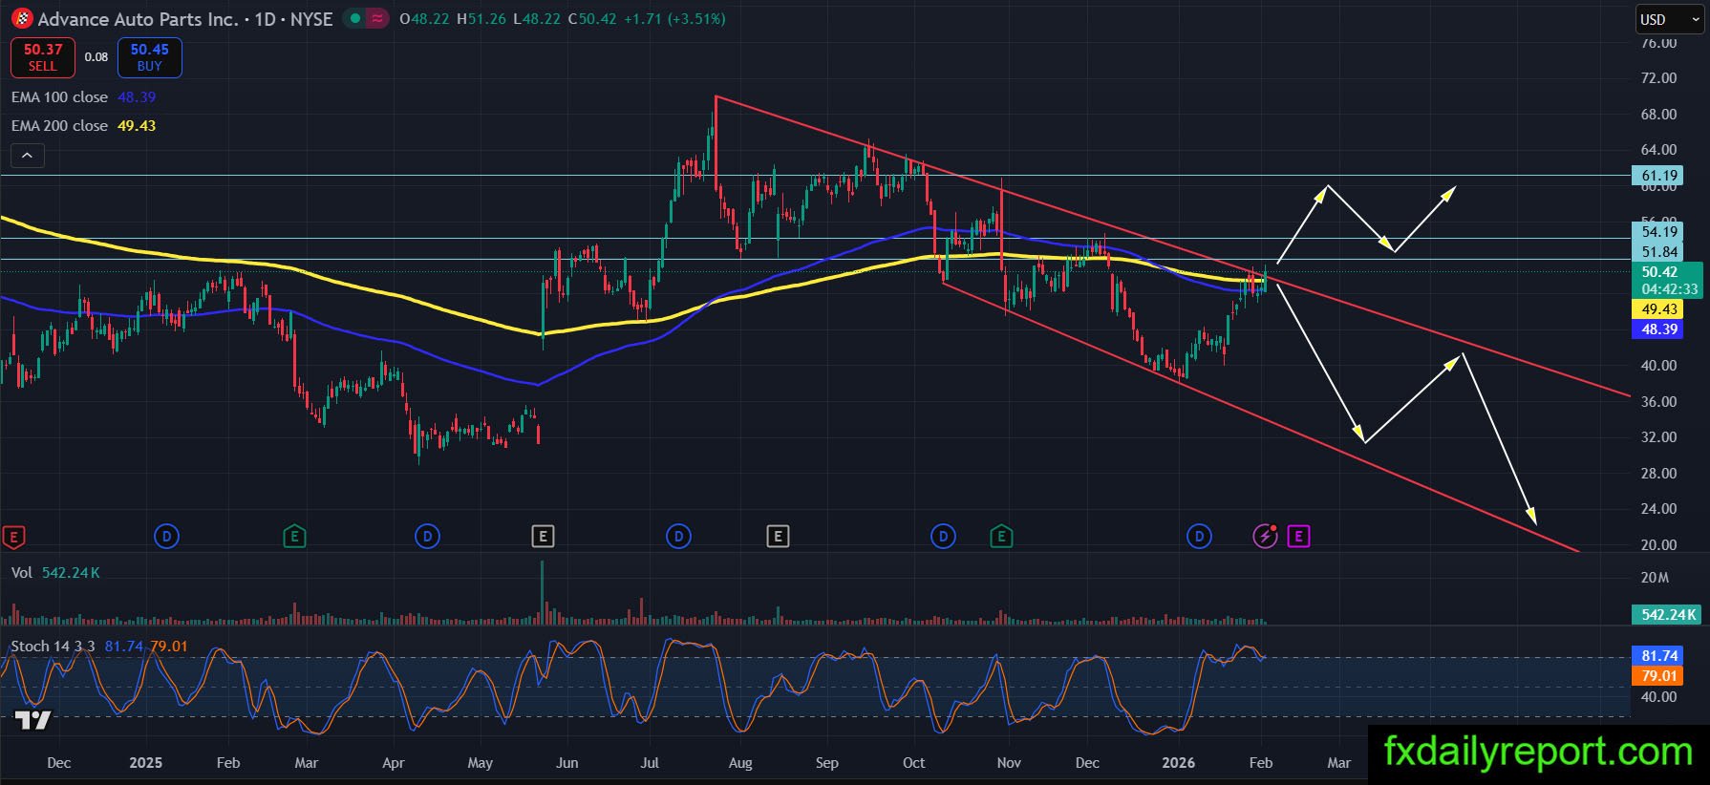The image size is (1710, 785).
Task: Click the yellow 49.43 price axis label
Action: click(x=1659, y=309)
